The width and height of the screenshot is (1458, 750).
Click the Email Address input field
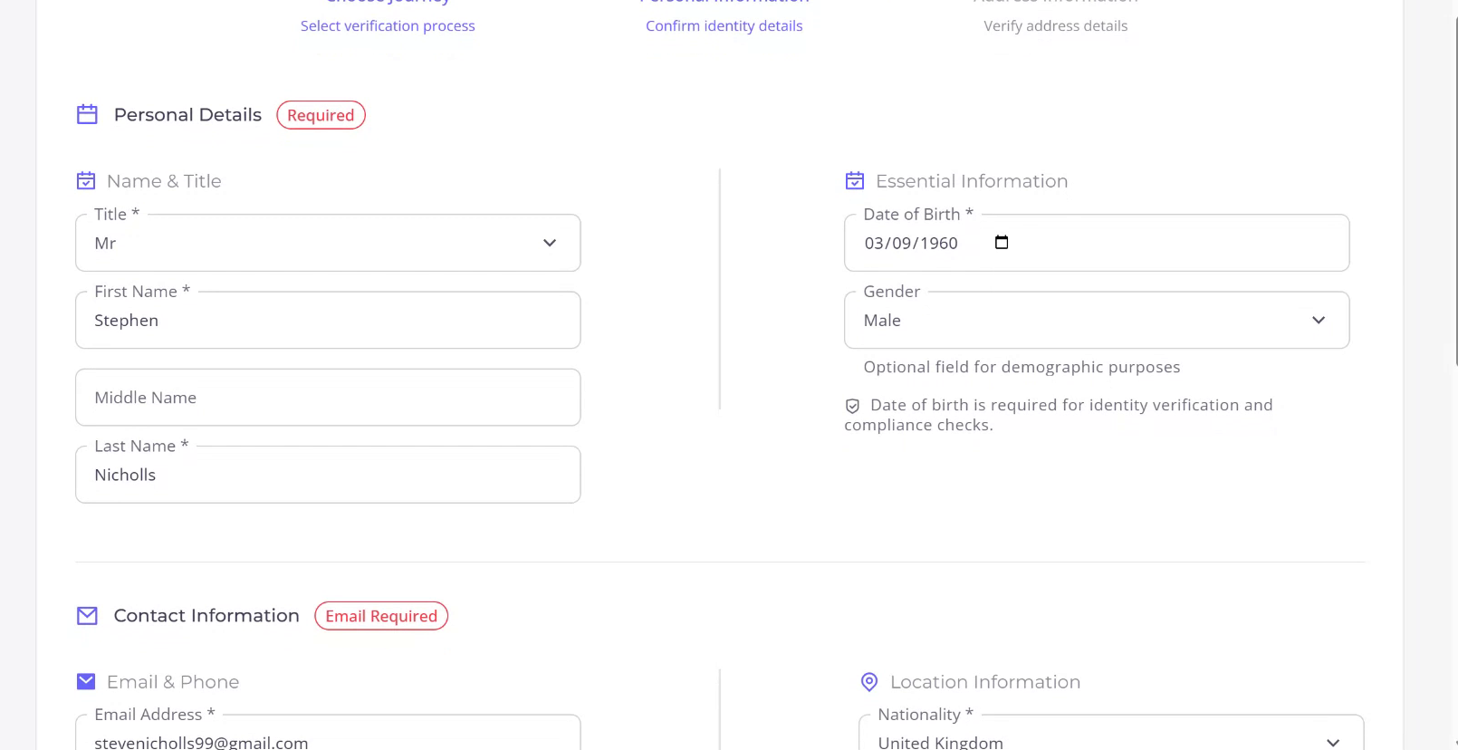(x=328, y=741)
